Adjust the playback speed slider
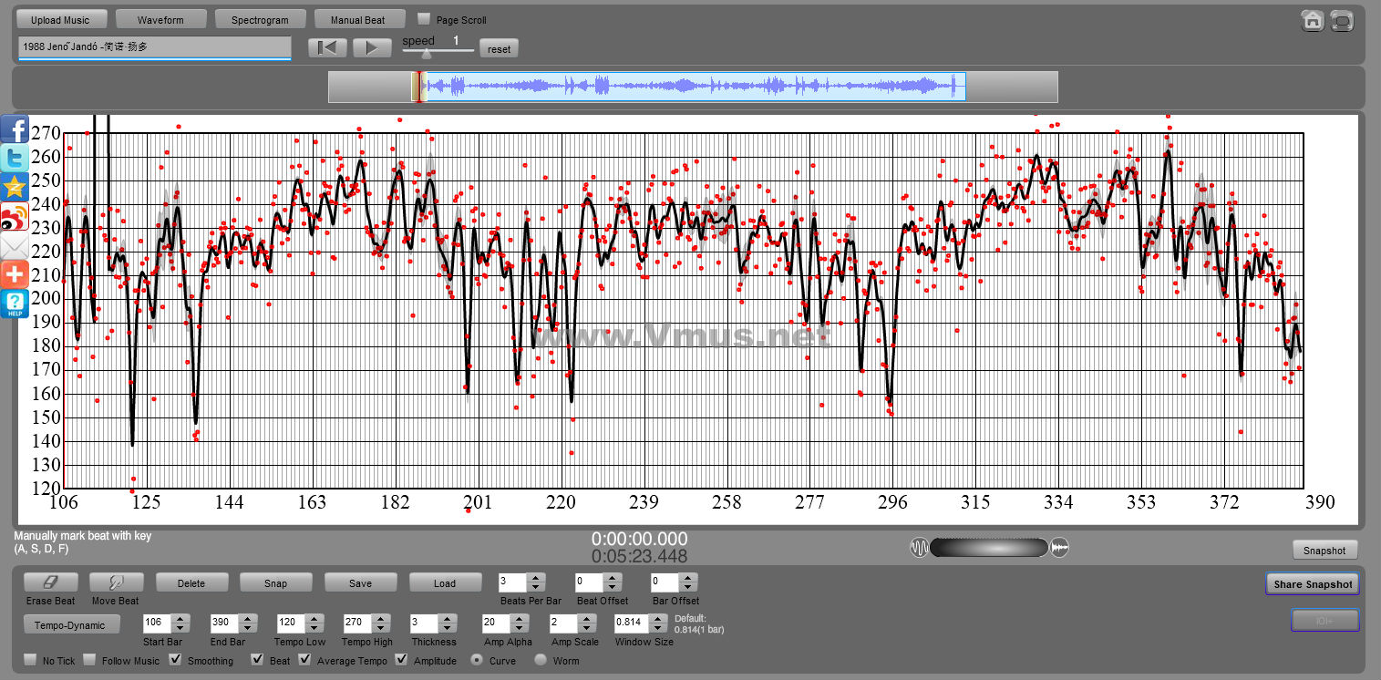 pos(426,54)
